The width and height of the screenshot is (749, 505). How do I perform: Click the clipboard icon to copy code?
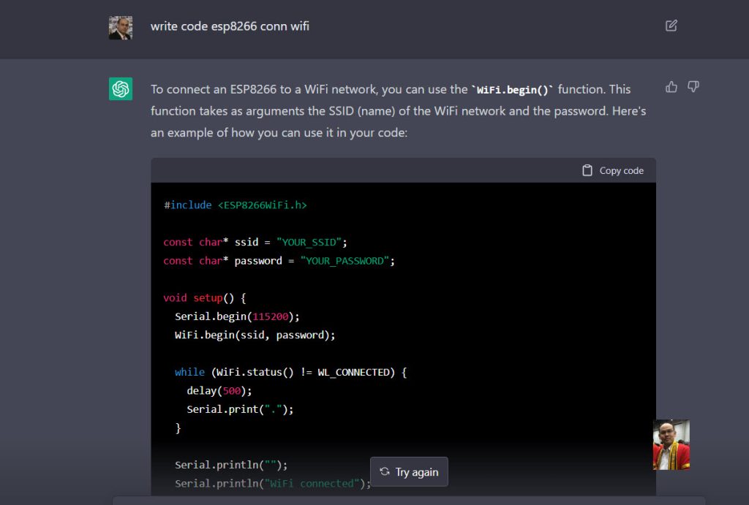[587, 170]
